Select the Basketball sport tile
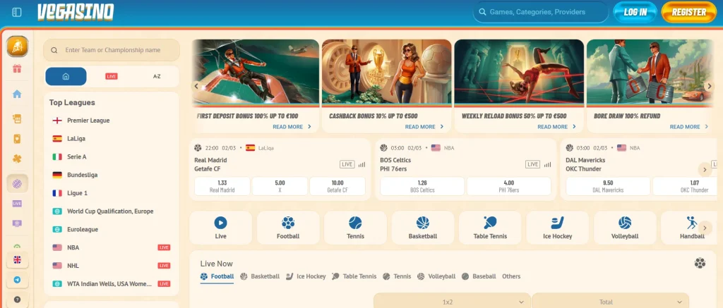Image resolution: width=723 pixels, height=308 pixels. pyautogui.click(x=423, y=228)
